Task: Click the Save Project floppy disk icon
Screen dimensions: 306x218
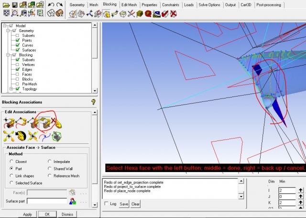Action: coord(15,5)
